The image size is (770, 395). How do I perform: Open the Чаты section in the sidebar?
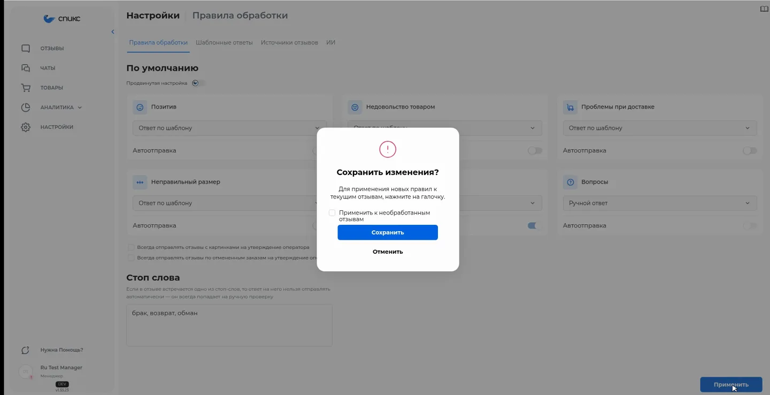pos(48,68)
